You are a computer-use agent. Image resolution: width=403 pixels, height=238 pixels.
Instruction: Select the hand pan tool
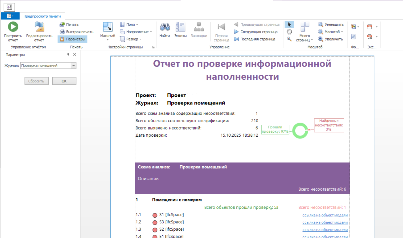pos(289,32)
